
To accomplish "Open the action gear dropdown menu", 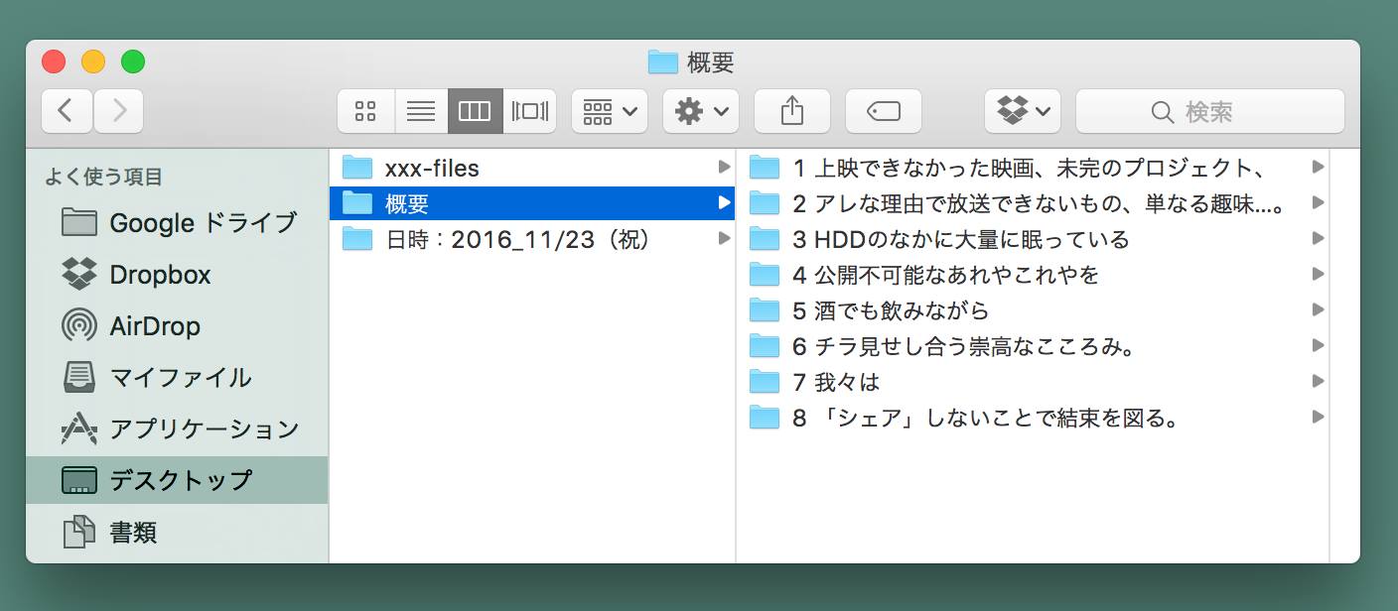I will pyautogui.click(x=700, y=111).
